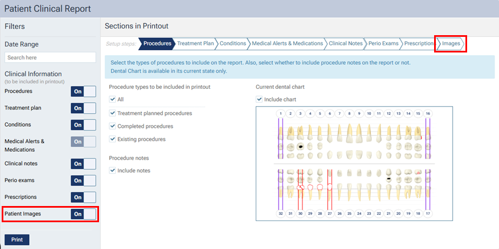The image size is (499, 249).
Task: Uncheck the Include chart checkbox
Action: [x=259, y=99]
